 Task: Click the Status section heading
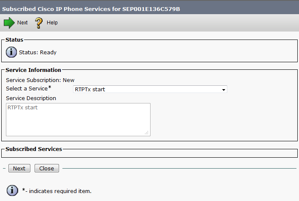coord(14,40)
